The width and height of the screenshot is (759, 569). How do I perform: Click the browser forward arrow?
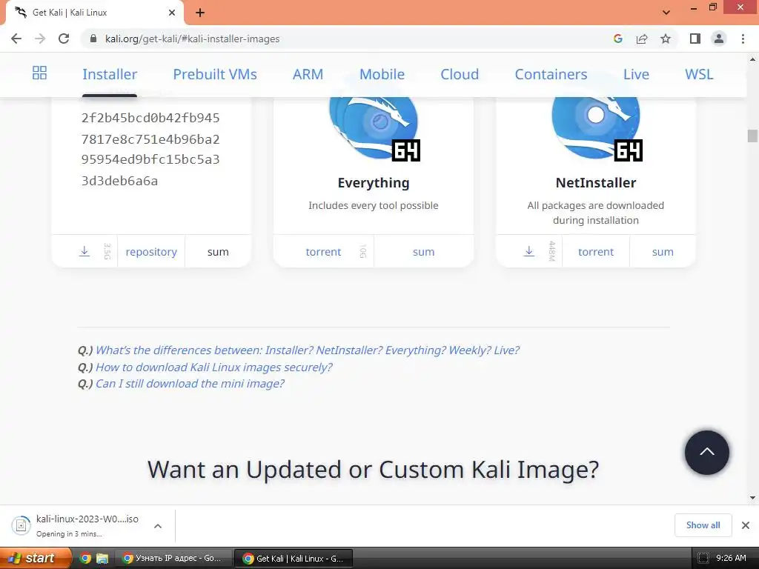(40, 39)
